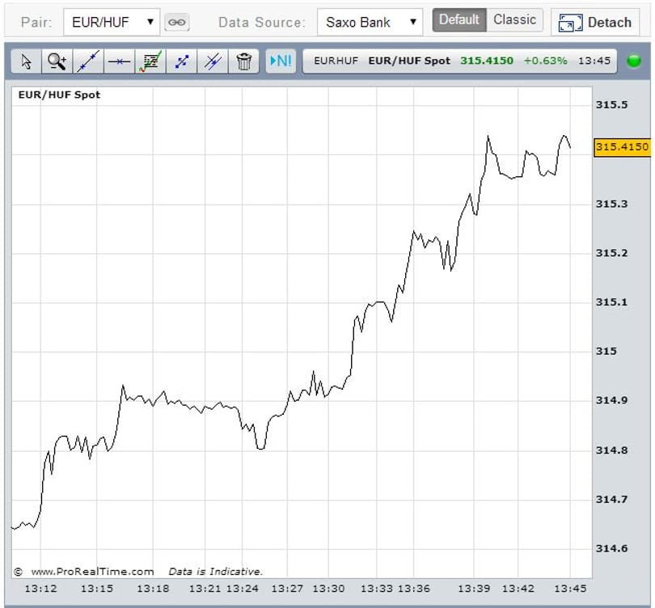Click the blue NI play button
The image size is (655, 608).
pos(281,61)
